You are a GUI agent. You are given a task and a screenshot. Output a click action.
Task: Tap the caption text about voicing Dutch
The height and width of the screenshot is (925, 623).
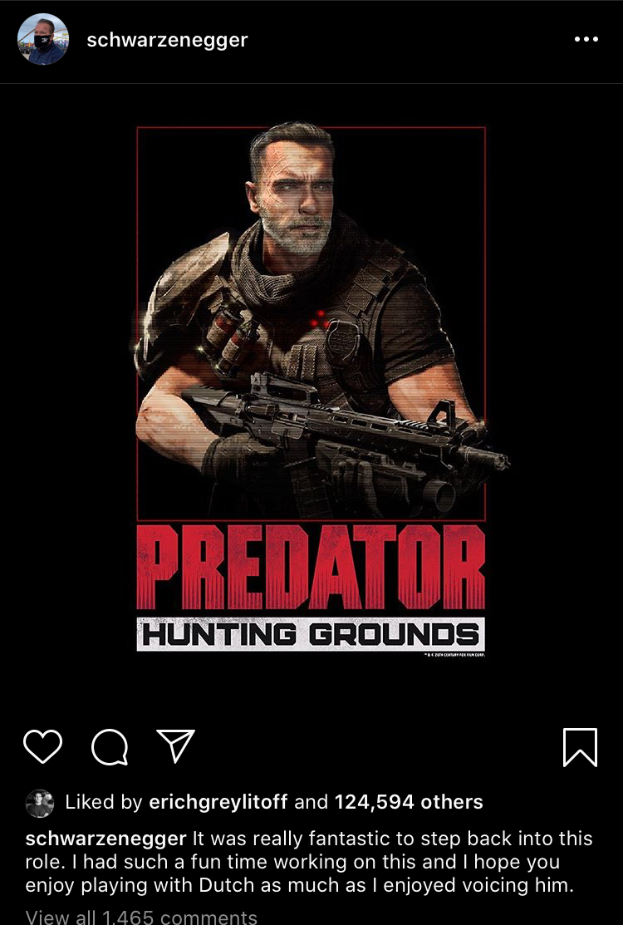coord(309,862)
